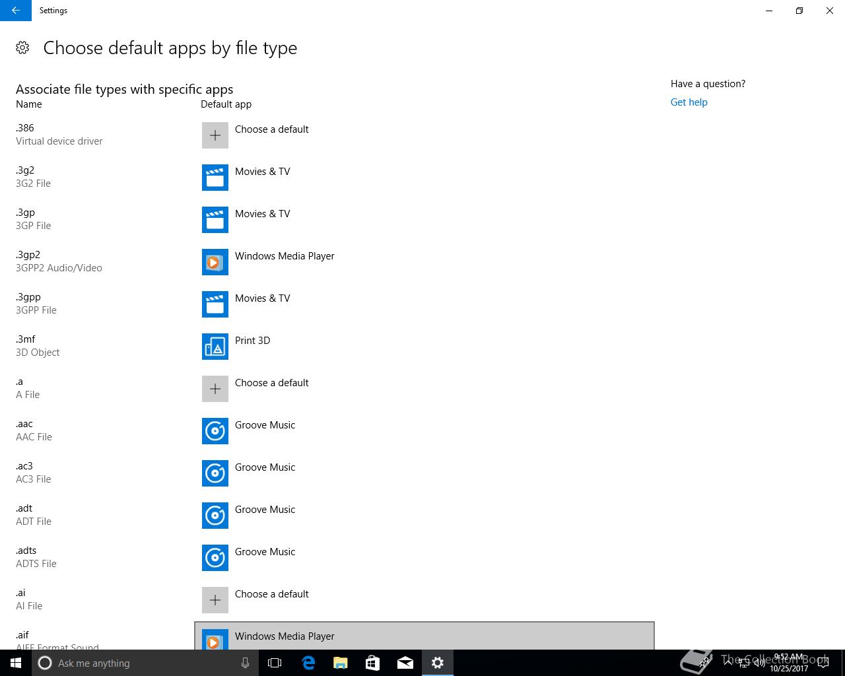Click Movies & TV icon for .3gp
The width and height of the screenshot is (845, 676).
coord(215,220)
